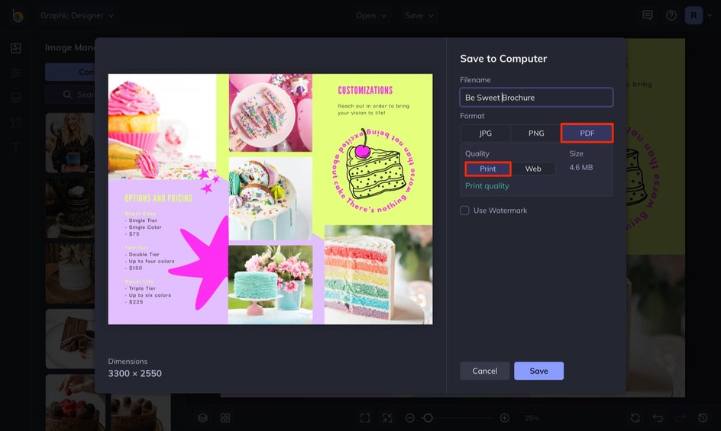
Task: Expand the Graphic Designer dropdown
Action: click(77, 15)
